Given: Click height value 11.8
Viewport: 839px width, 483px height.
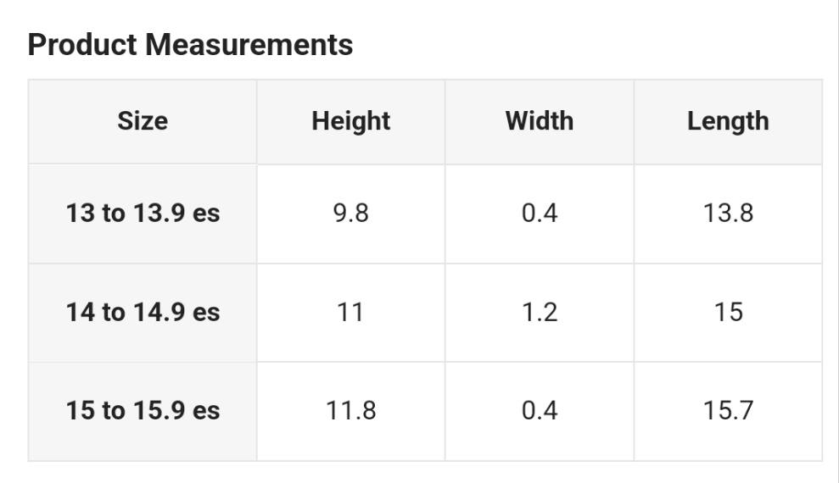Looking at the screenshot, I should click(350, 411).
